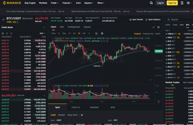This screenshot has height=125, width=193.
Task: Collapse the Vol(BTC) legend arrow
Action: click(52, 86)
